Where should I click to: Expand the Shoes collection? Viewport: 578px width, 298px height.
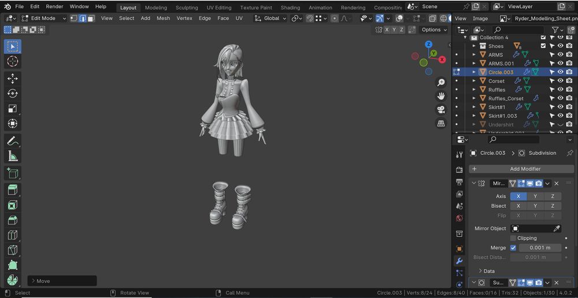tap(474, 46)
